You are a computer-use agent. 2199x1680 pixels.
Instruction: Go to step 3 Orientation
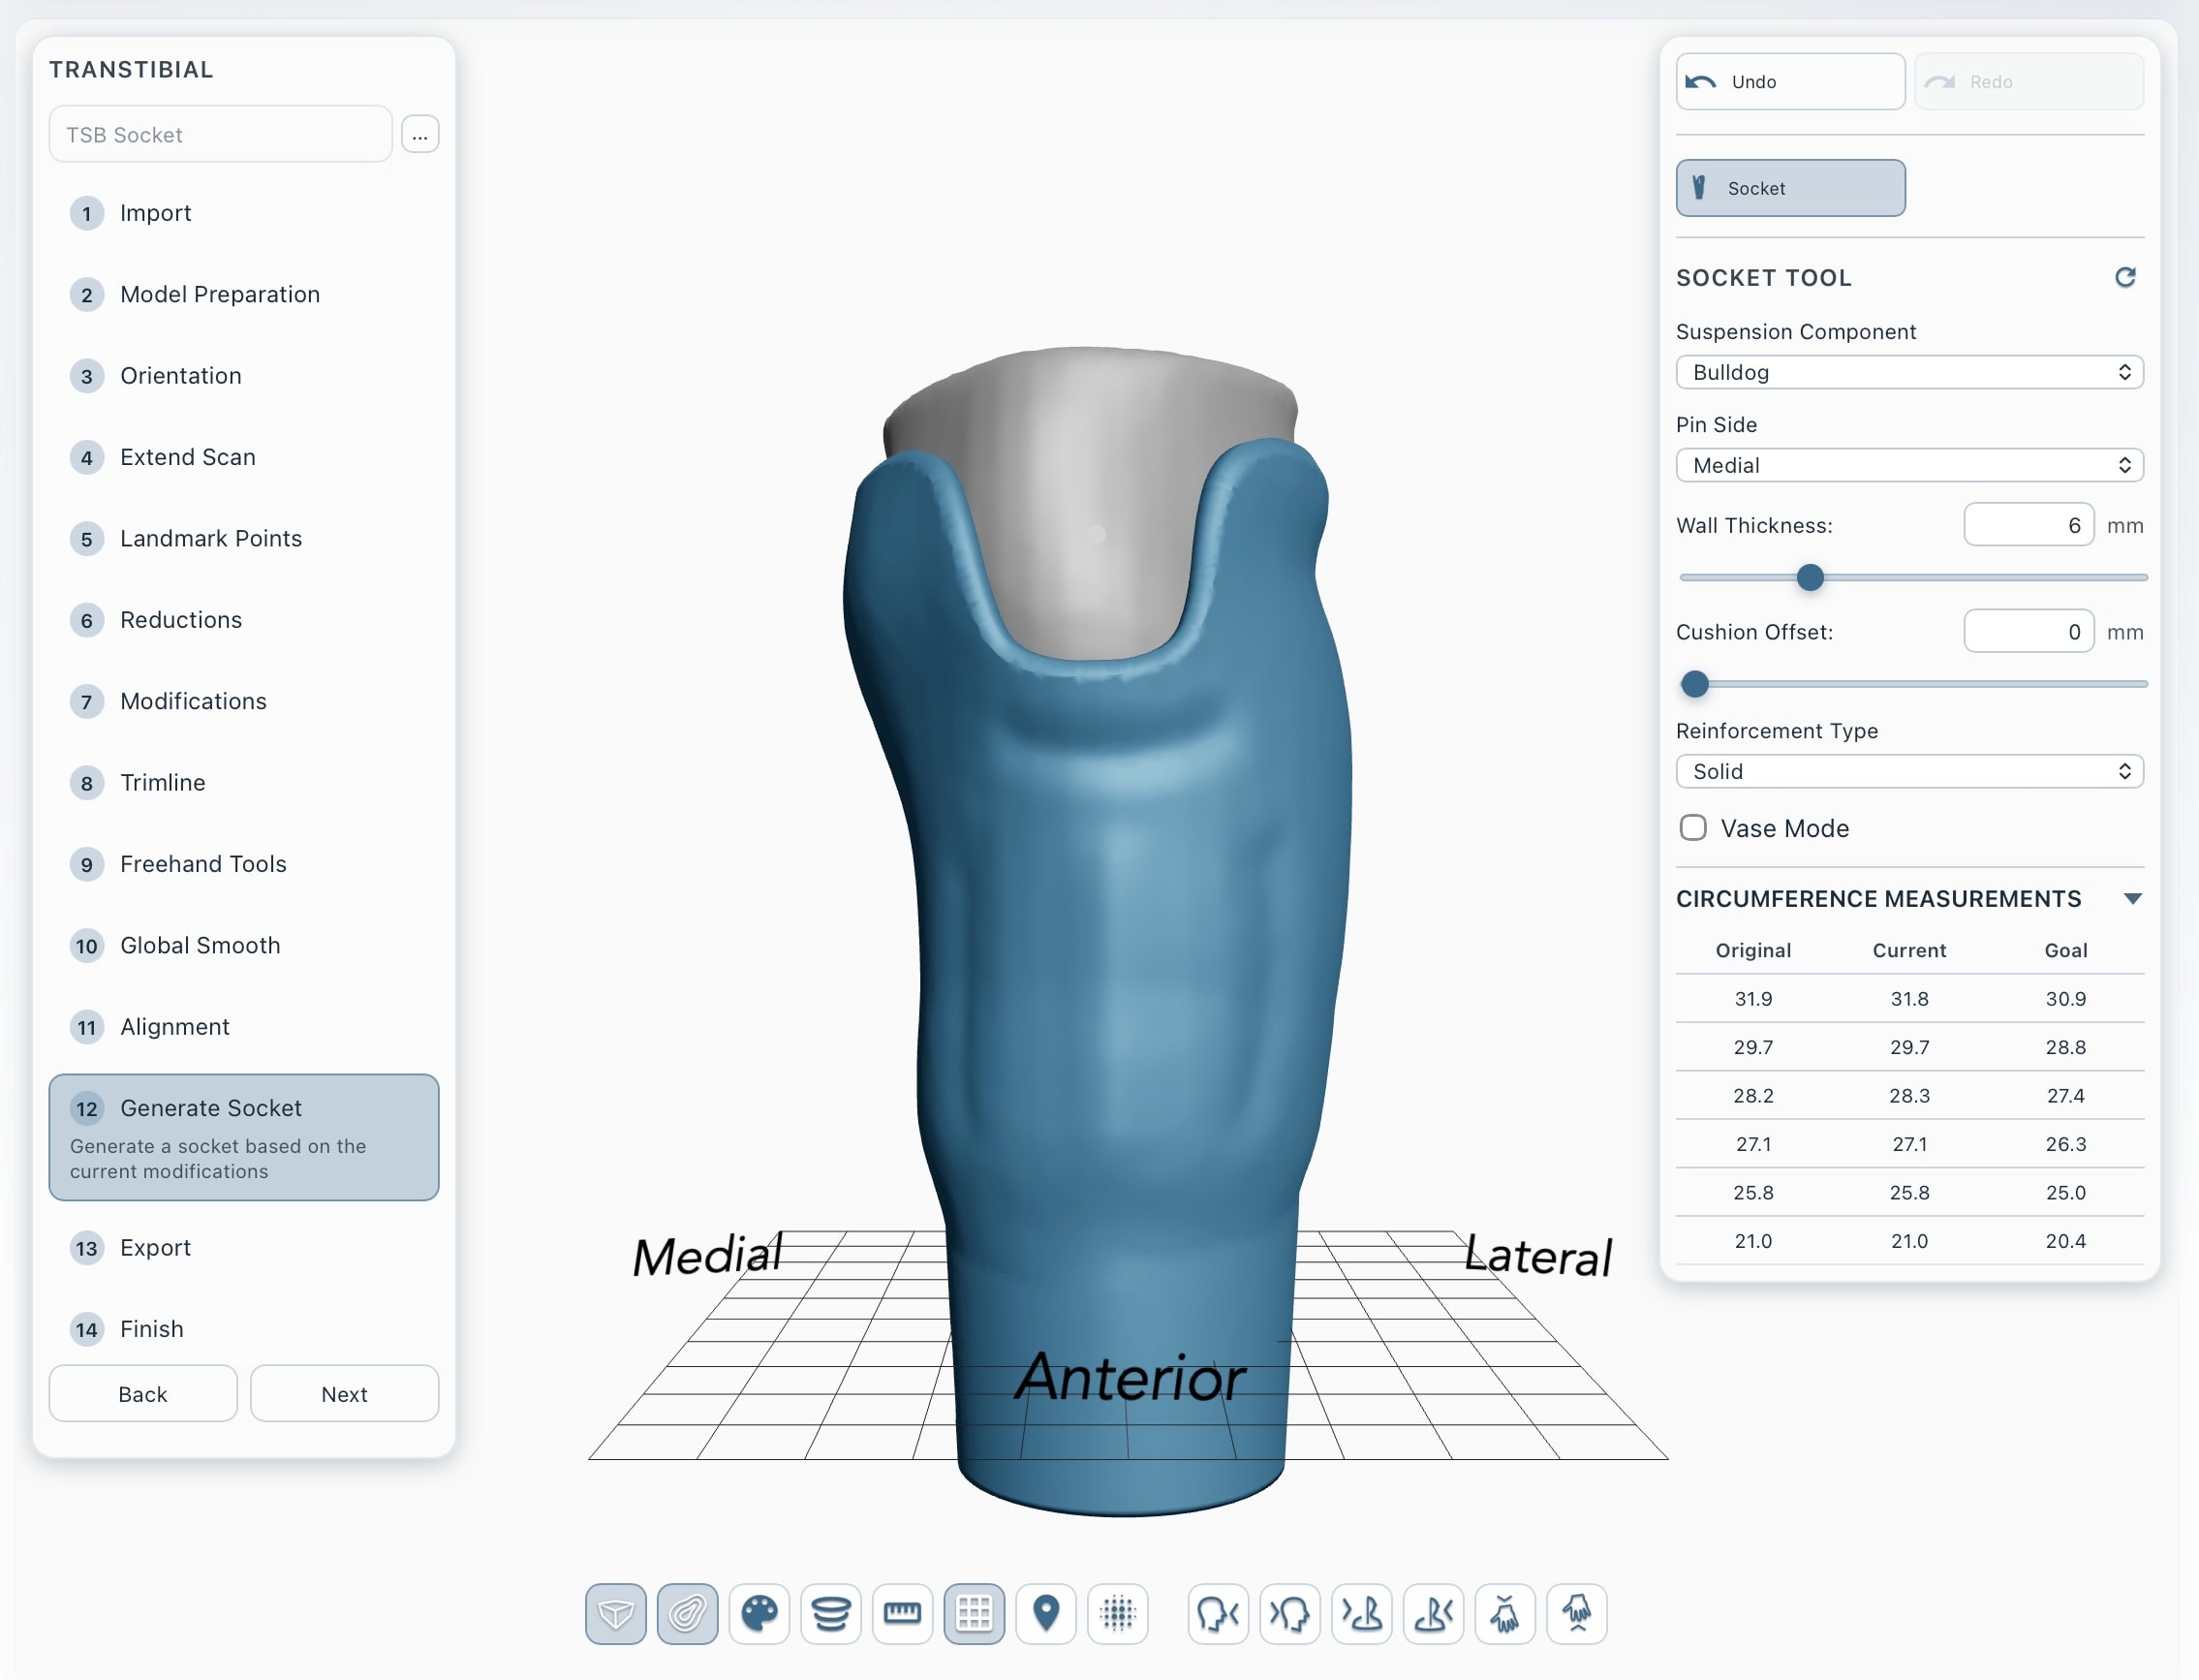[x=244, y=376]
